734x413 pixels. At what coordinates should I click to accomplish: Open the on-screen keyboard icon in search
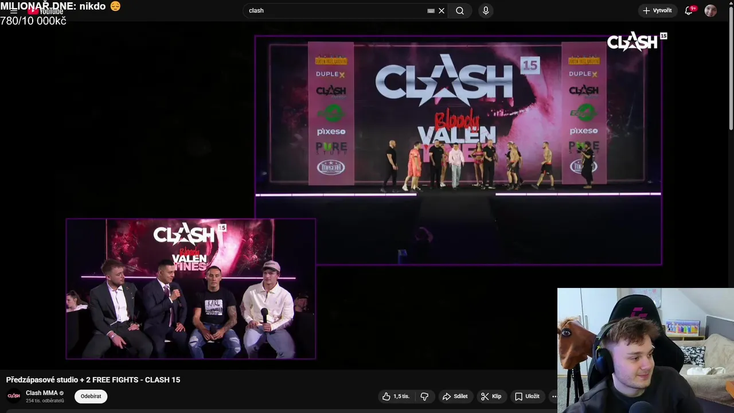(x=431, y=10)
